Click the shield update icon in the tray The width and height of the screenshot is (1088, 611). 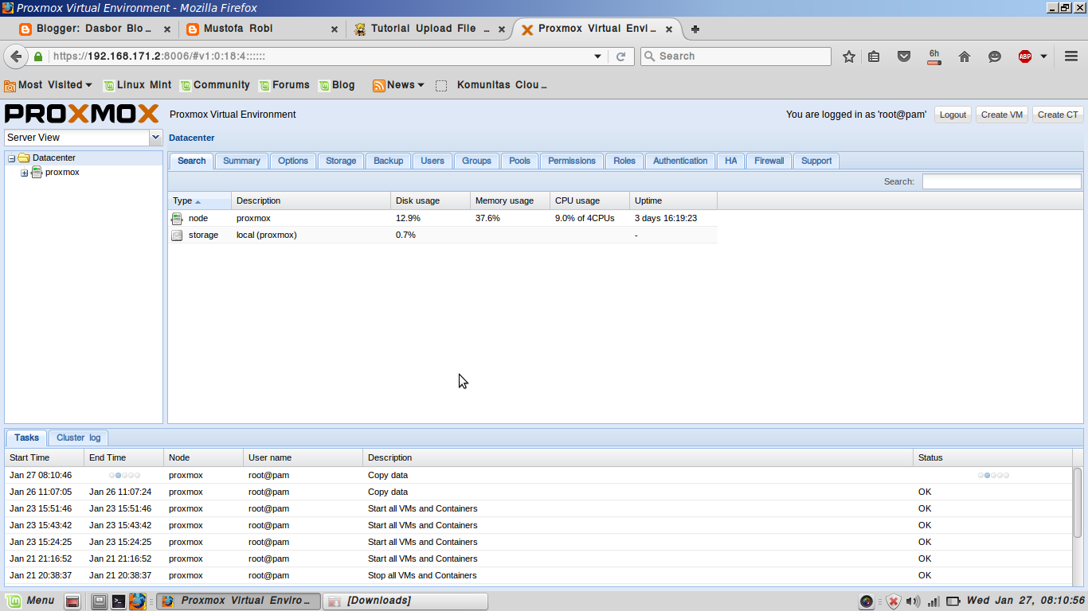[x=894, y=601]
